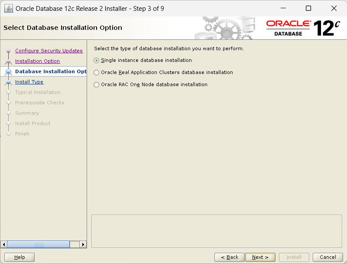Click the Installation Option step marker icon

point(8,61)
